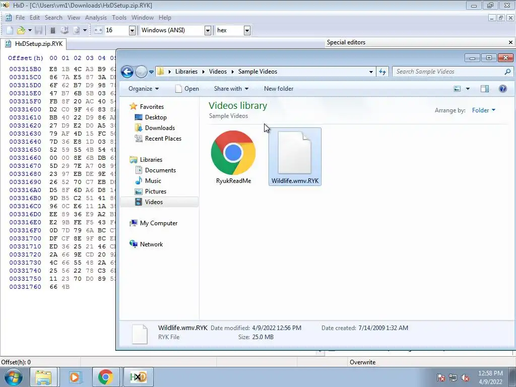Open the Edit menu in HxD
This screenshot has height=387, width=516.
click(35, 18)
